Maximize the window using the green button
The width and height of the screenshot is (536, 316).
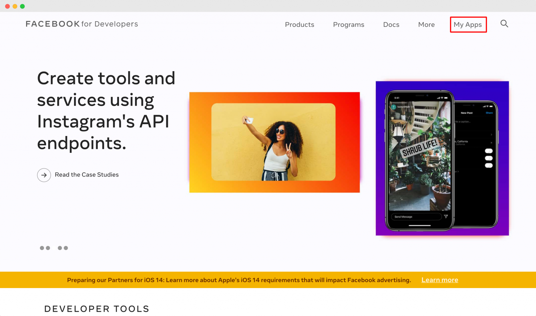click(x=22, y=6)
